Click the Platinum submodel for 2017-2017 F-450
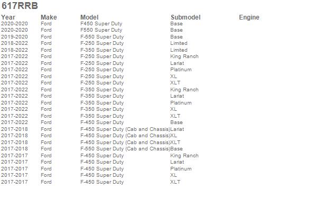332x218 pixels. coord(181,169)
